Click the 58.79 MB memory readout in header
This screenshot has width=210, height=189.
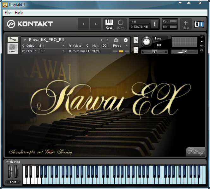(x=141, y=27)
